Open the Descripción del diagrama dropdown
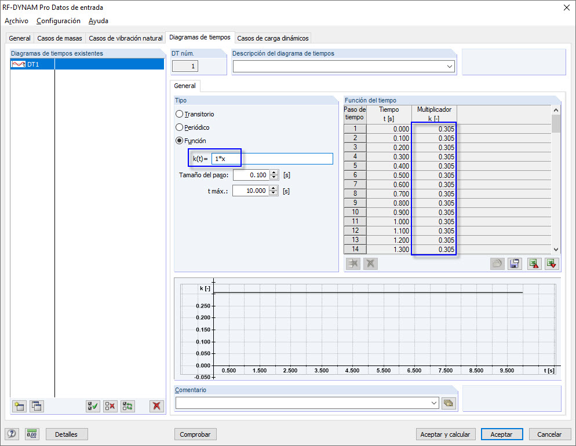Viewport: 576px width, 446px height. tap(450, 66)
